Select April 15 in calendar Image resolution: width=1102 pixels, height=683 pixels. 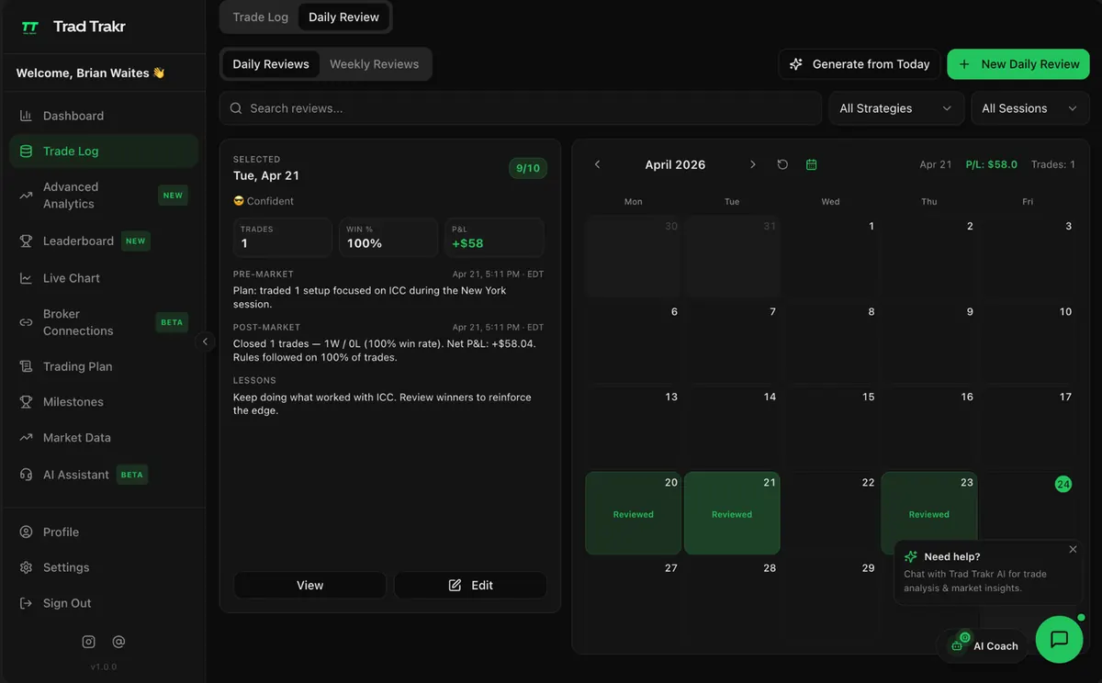pyautogui.click(x=830, y=428)
